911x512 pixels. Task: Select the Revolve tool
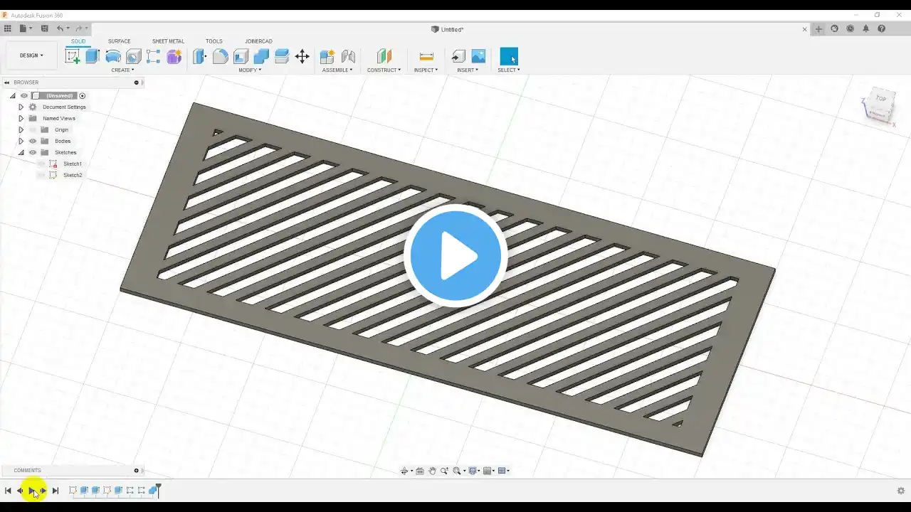click(113, 57)
